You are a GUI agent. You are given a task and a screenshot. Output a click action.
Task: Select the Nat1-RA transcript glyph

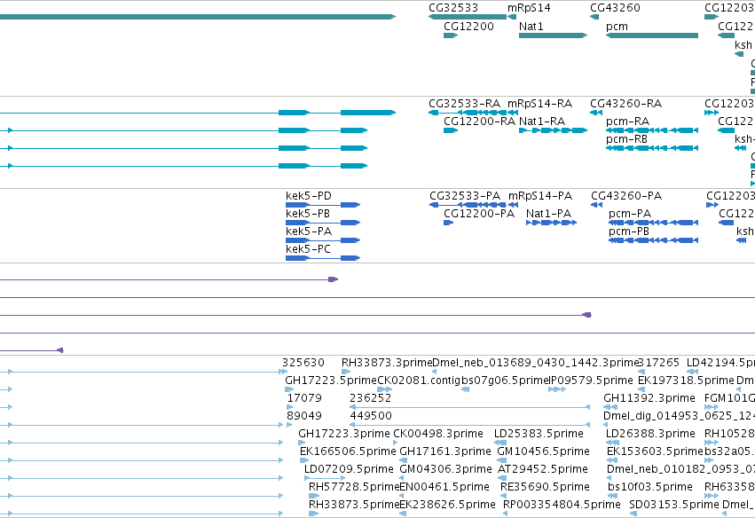[x=553, y=130]
